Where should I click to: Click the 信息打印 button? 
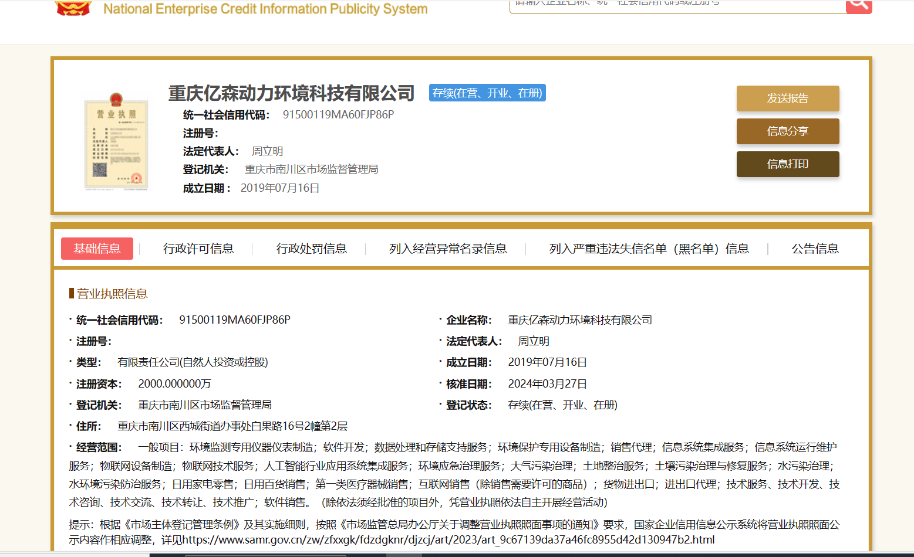click(788, 164)
